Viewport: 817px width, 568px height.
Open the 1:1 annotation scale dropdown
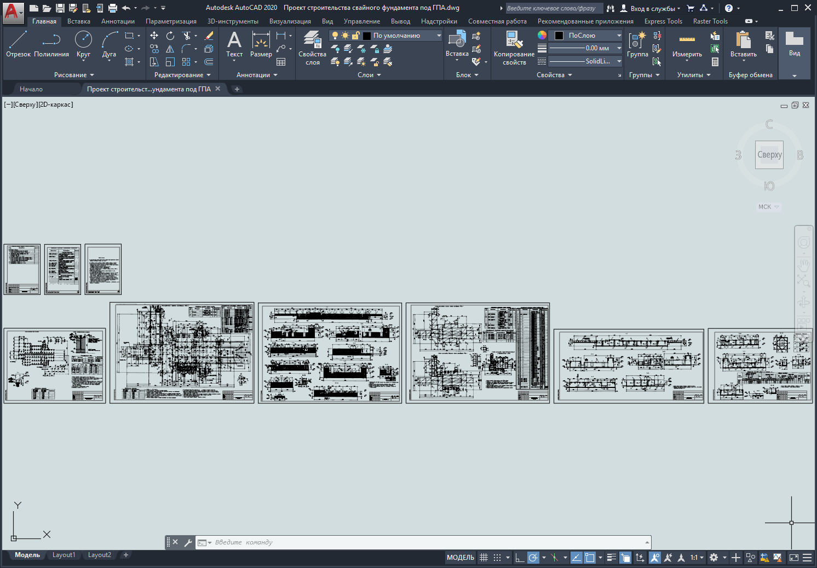[697, 558]
